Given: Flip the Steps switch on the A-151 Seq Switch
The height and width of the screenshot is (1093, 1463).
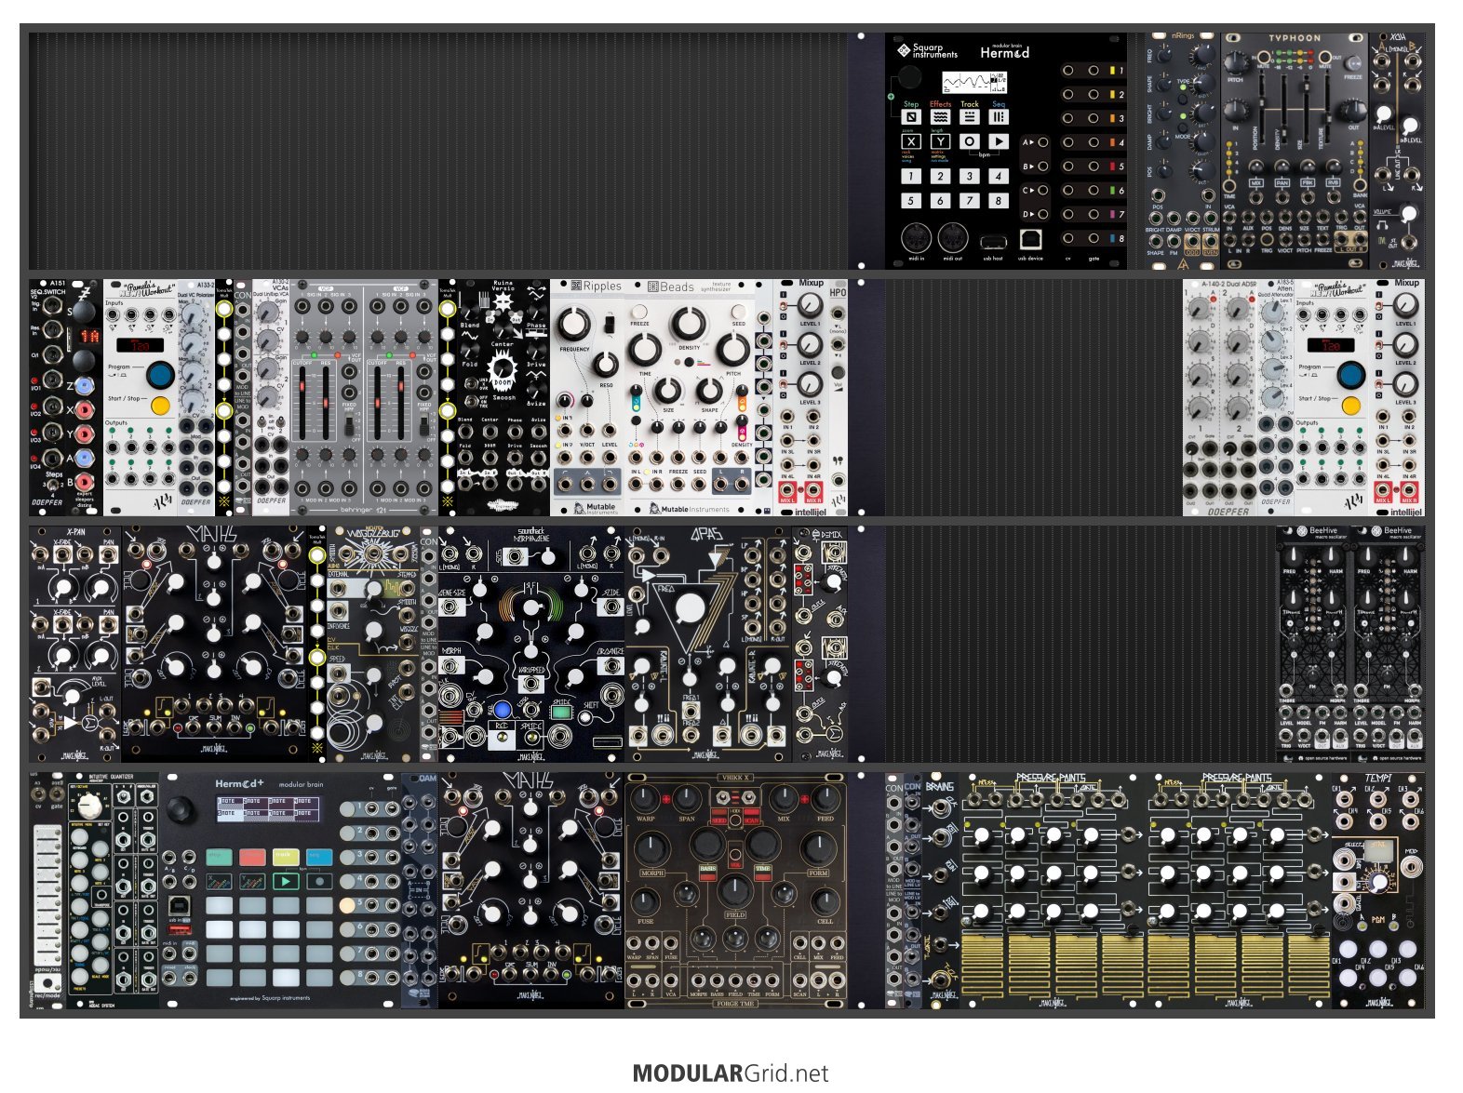Looking at the screenshot, I should point(55,486).
